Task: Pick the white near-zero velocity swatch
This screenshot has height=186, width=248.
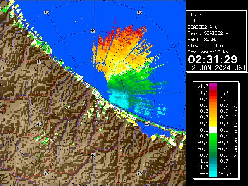Action: (213, 130)
